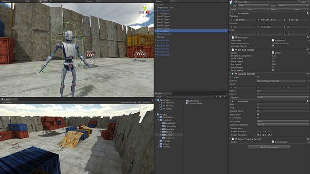
Task: Click the Rigidbody Mass input field
Action: coord(282,104)
